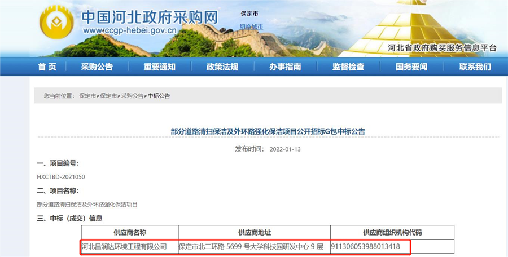This screenshot has height=257, width=508.
Task: Click the project name 部分道路清扫保洁及外环路强化保洁项目
Action: point(87,204)
